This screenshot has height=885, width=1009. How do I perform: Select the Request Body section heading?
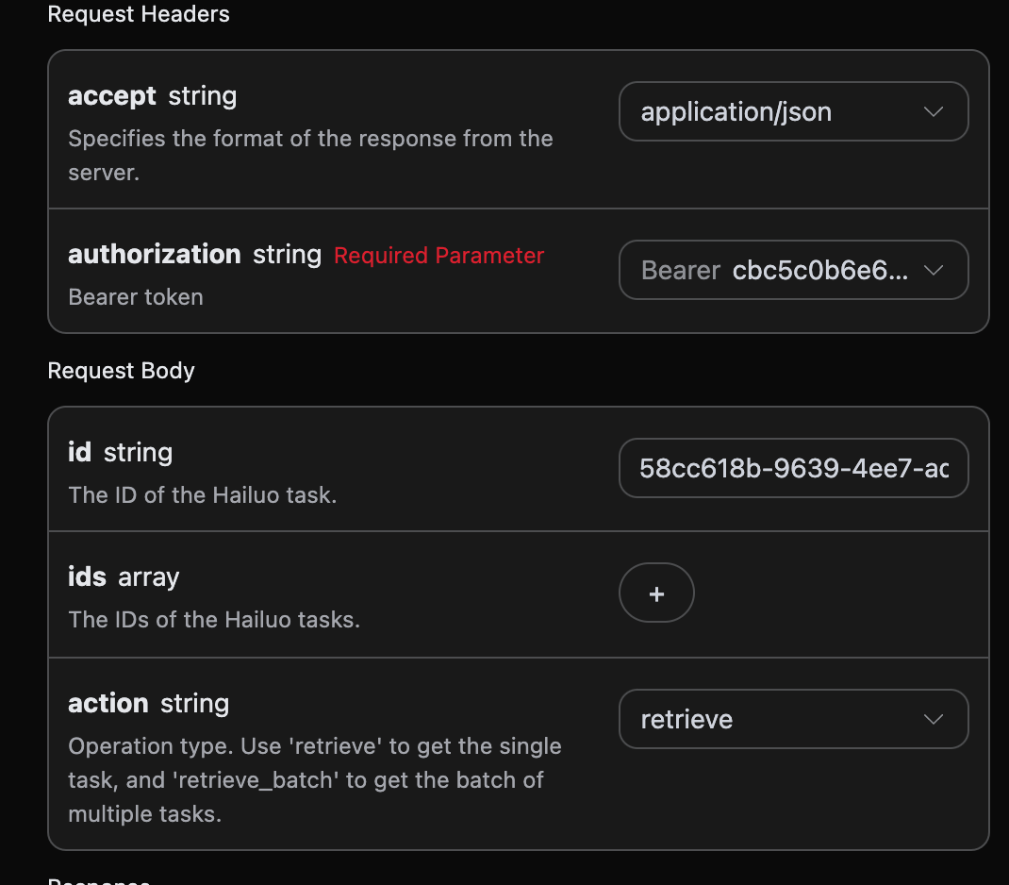coord(121,371)
